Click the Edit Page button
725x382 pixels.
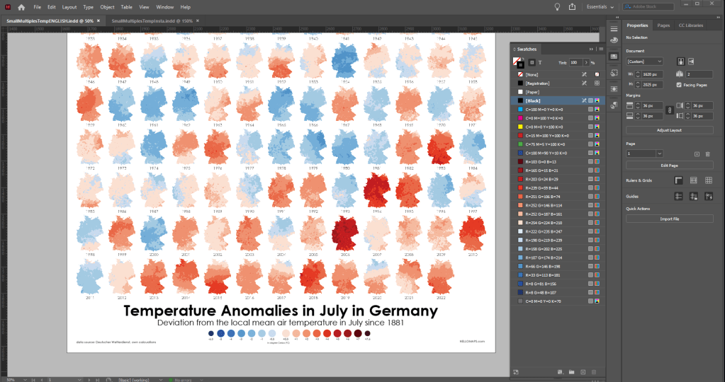(669, 165)
